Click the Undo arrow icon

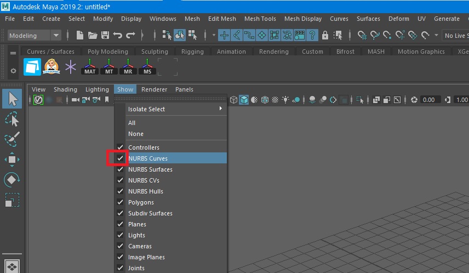click(117, 36)
